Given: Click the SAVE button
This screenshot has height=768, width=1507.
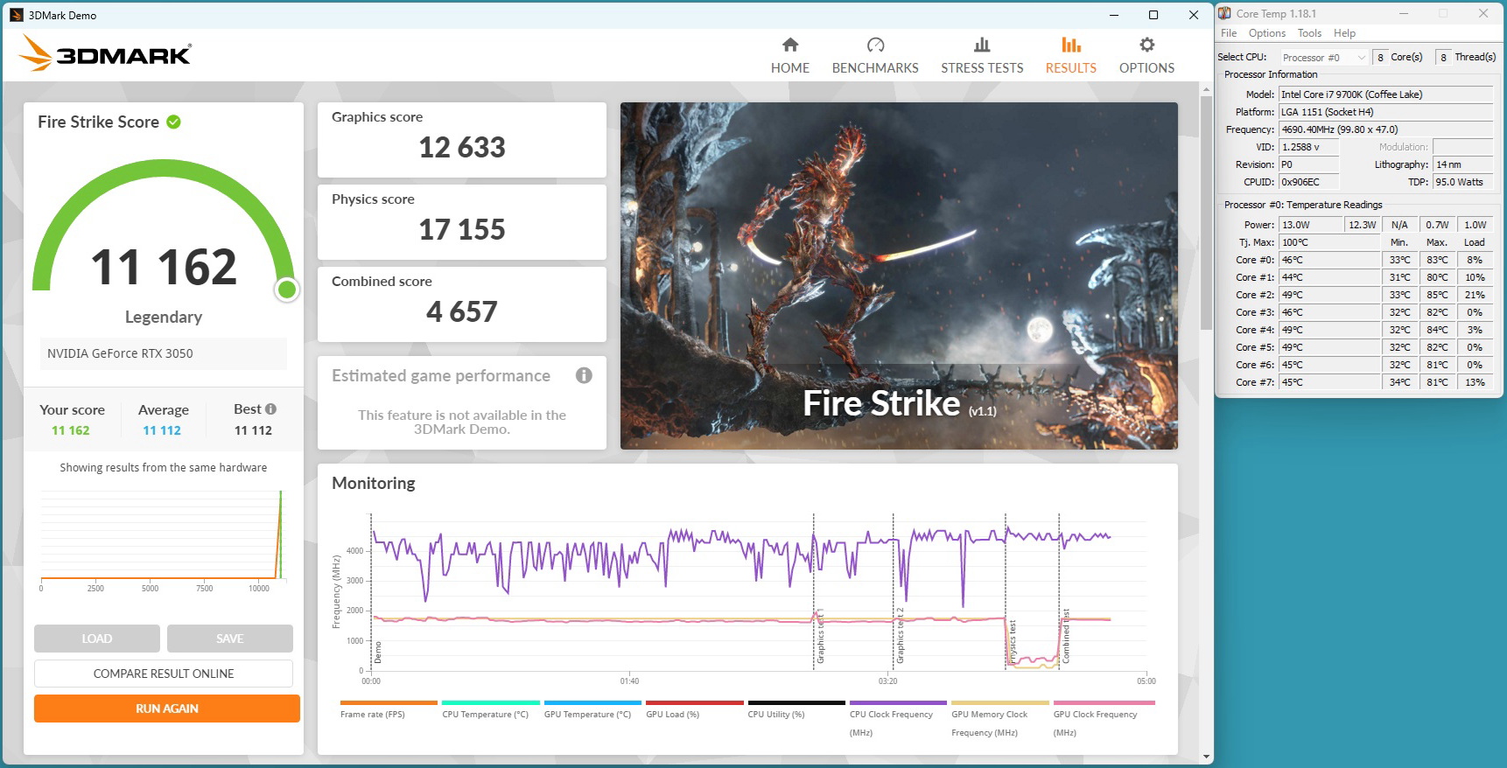Looking at the screenshot, I should (230, 639).
